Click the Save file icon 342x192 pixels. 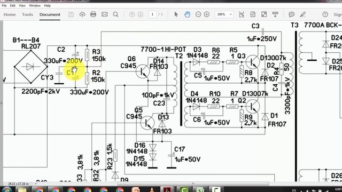click(x=71, y=14)
